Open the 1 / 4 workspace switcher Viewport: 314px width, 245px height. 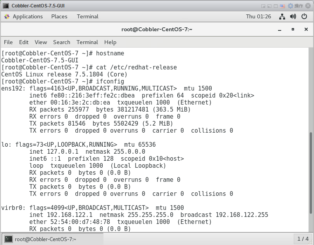[x=303, y=239]
